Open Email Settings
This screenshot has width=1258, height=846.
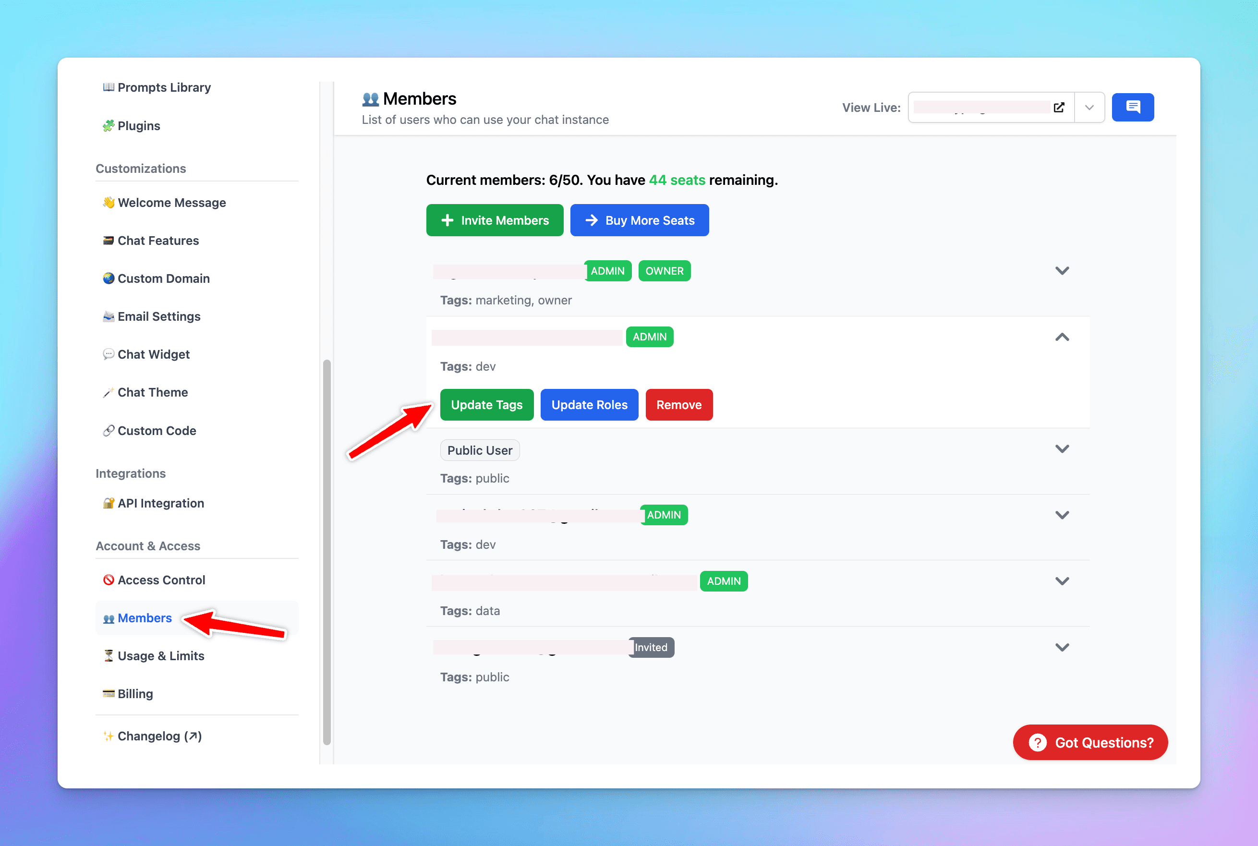click(x=158, y=316)
